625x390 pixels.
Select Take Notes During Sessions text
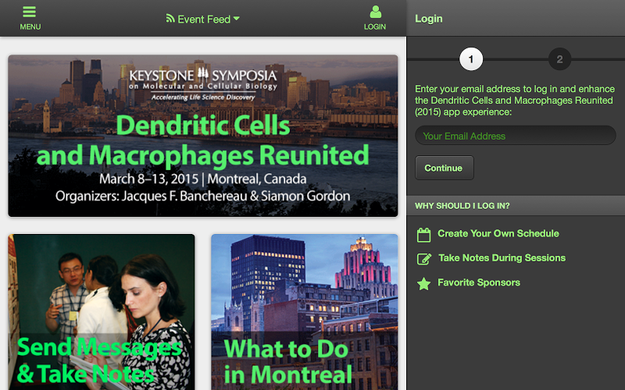coord(502,258)
